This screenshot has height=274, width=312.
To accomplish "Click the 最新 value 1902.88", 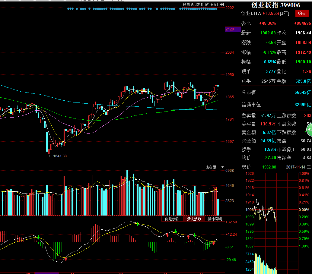I will 268,33.
